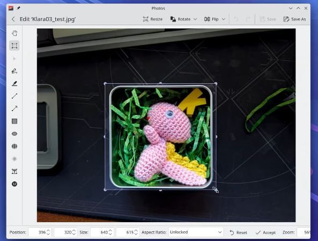Click the Resize toolbar button

[153, 19]
